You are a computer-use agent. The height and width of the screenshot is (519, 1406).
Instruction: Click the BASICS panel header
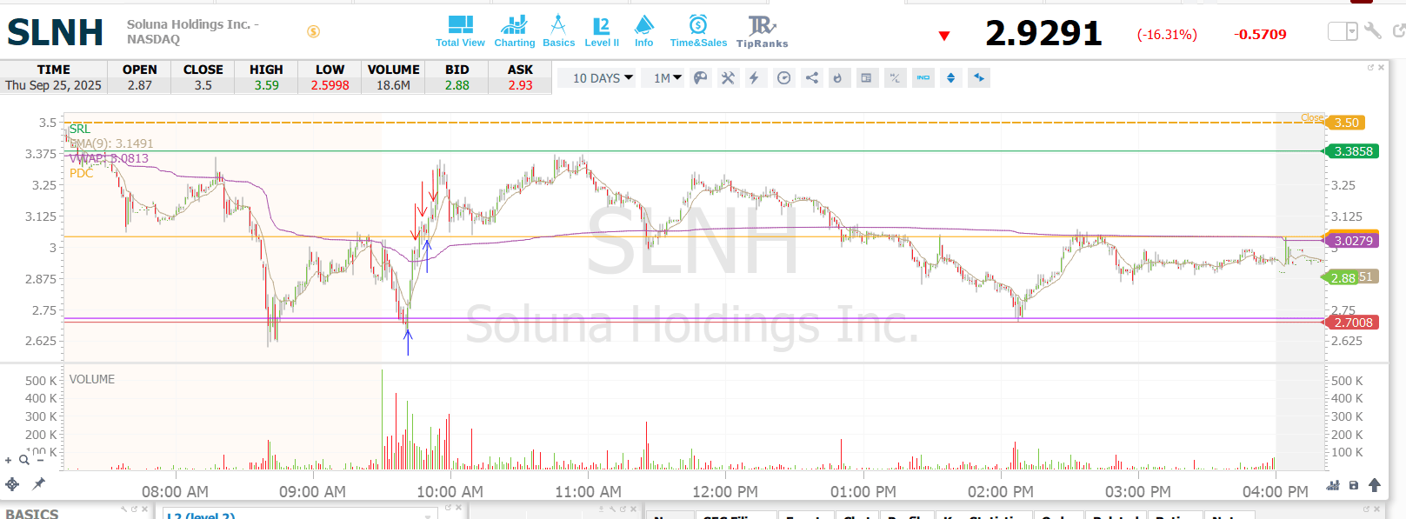tap(32, 514)
